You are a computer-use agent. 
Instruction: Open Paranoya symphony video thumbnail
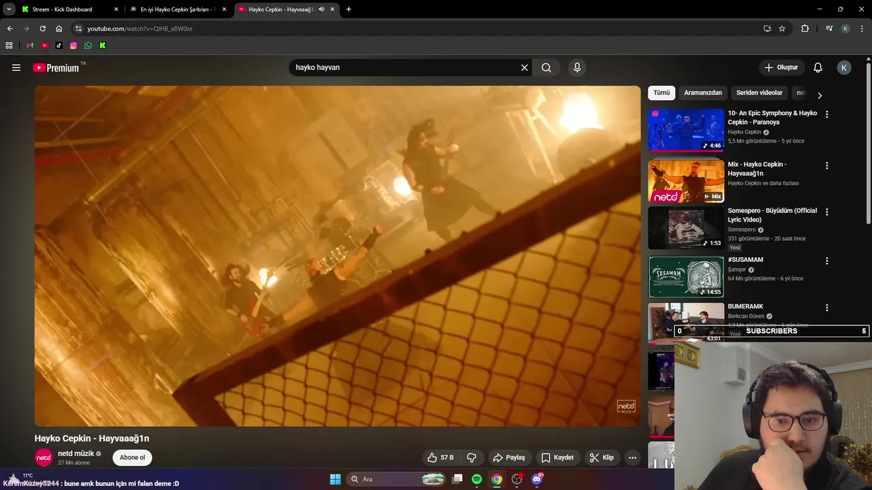(x=686, y=129)
